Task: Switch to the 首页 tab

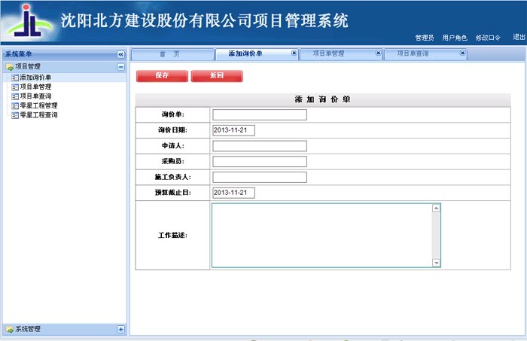Action: pos(169,54)
